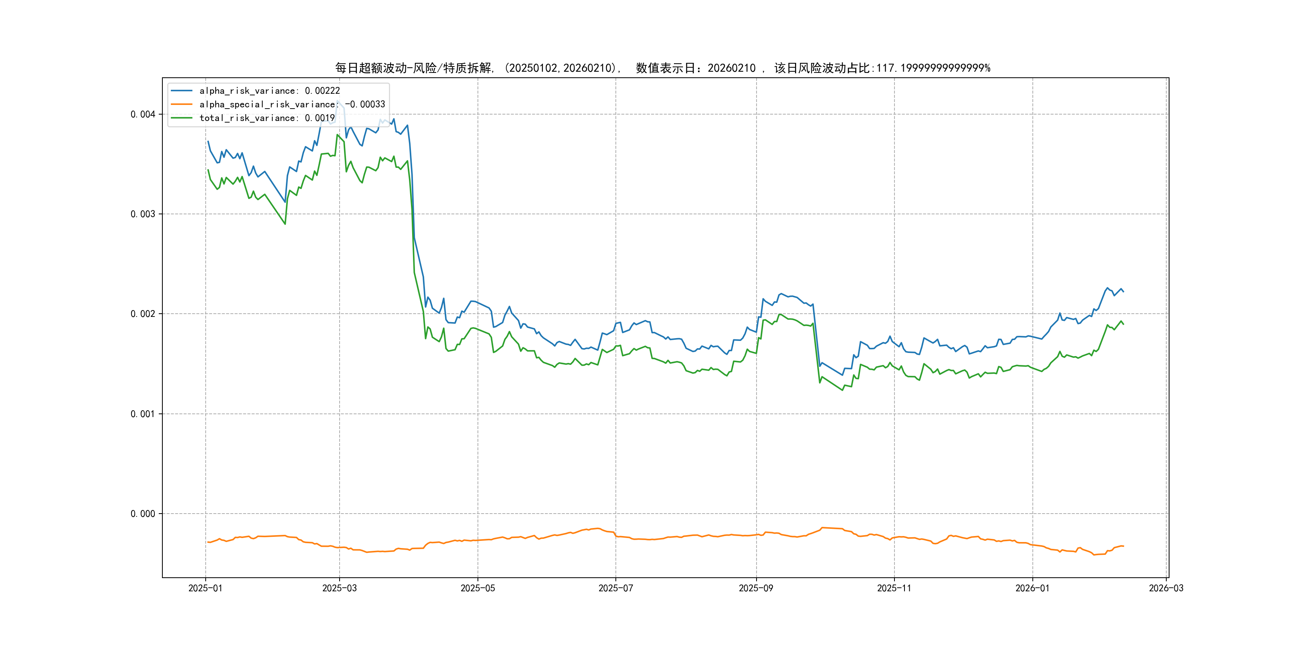
Task: Click the 0.003 y-axis tick label
Action: coord(143,214)
